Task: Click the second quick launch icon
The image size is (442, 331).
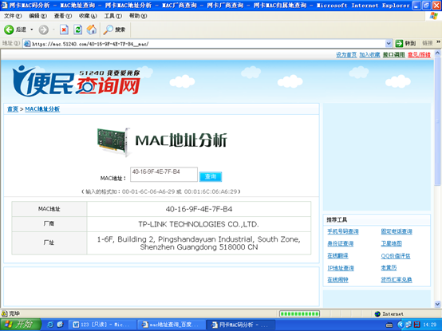Action: coord(60,325)
